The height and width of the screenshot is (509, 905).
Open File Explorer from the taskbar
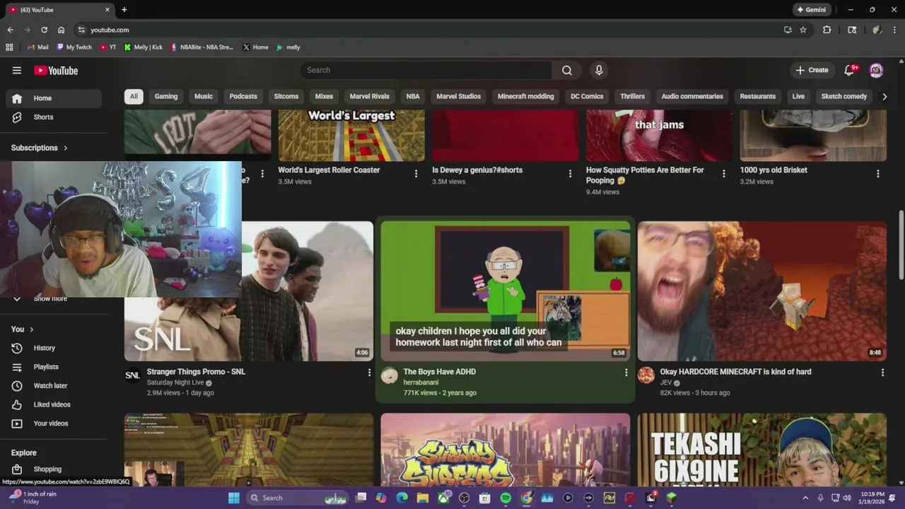[x=423, y=498]
